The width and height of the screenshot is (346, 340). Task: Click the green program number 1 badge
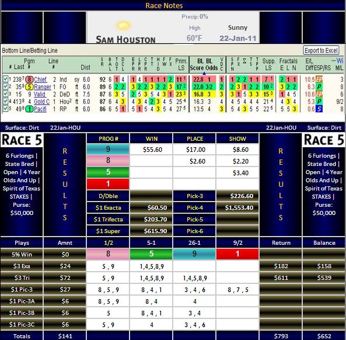(x=29, y=109)
